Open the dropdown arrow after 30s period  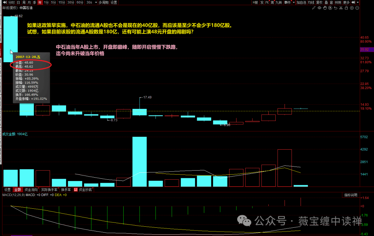click(x=96, y=2)
